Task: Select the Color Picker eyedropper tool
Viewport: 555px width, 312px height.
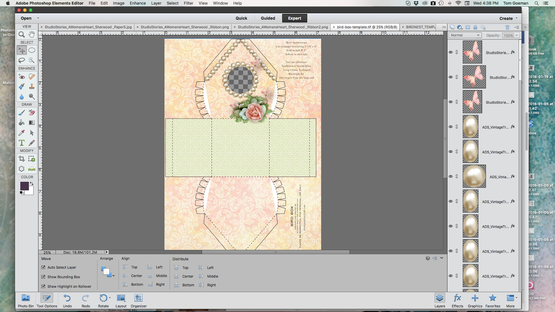Action: 22,132
